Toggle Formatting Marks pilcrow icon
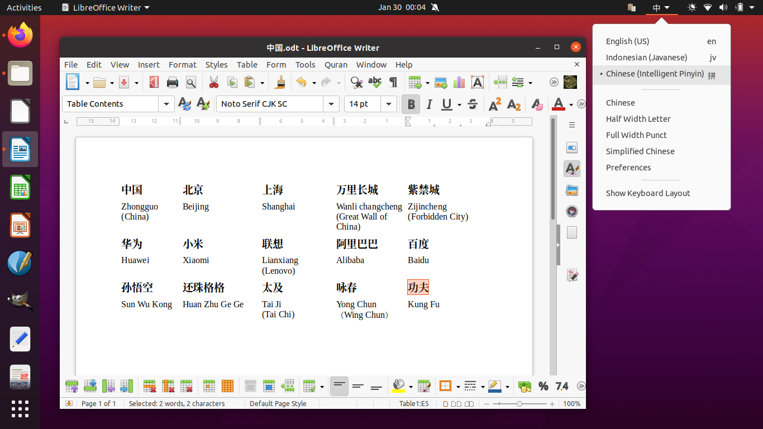 (x=393, y=83)
